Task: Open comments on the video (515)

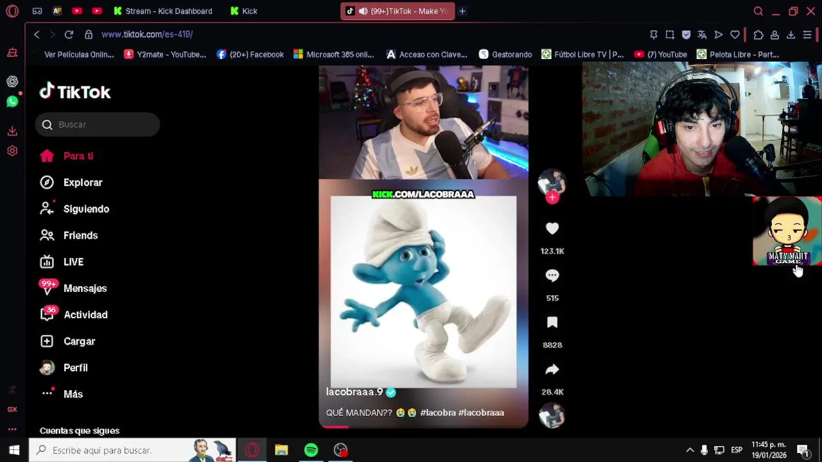Action: tap(552, 275)
